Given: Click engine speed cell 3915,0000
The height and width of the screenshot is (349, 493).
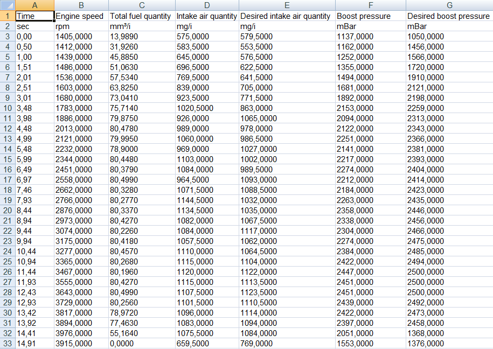Looking at the screenshot, I should pos(81,344).
